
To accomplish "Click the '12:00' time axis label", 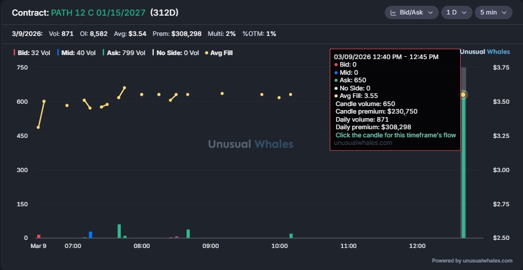I will pos(417,246).
